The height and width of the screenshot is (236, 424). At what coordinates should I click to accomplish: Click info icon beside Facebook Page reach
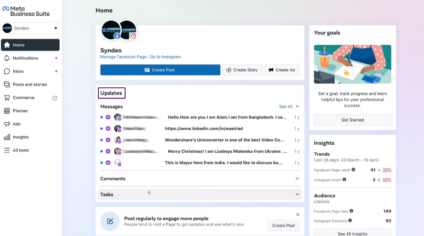[353, 170]
